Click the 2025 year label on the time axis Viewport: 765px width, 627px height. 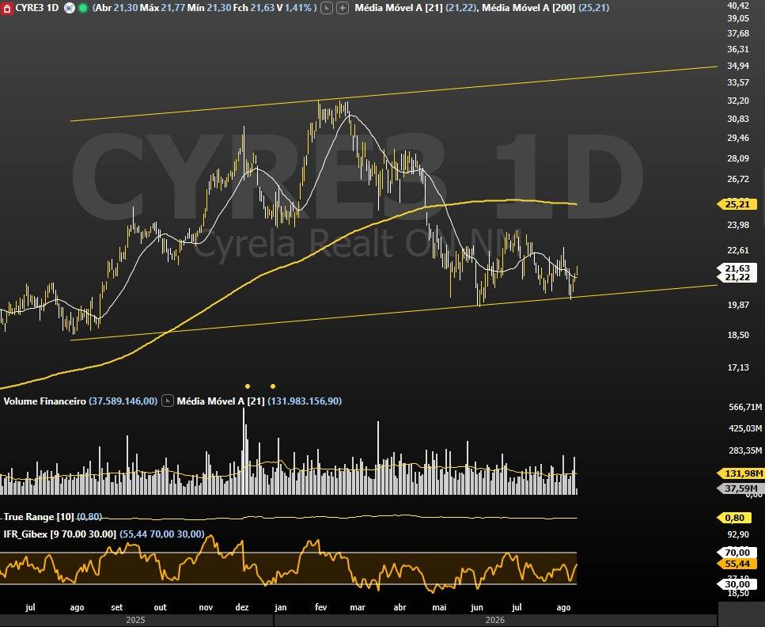click(x=135, y=620)
